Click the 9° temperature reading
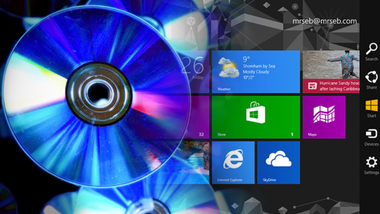This screenshot has width=380, height=214. (246, 59)
